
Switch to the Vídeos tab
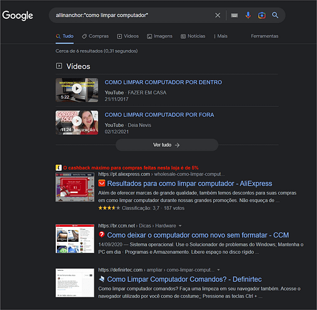(x=128, y=36)
